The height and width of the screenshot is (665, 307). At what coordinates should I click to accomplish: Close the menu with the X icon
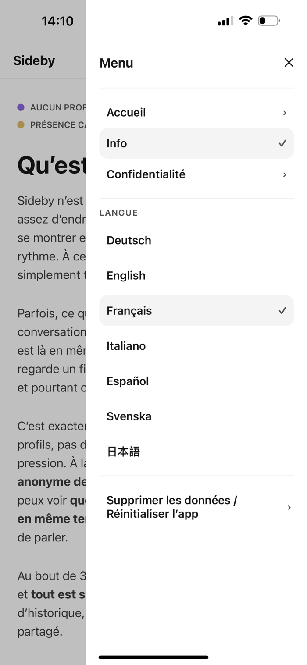[289, 63]
